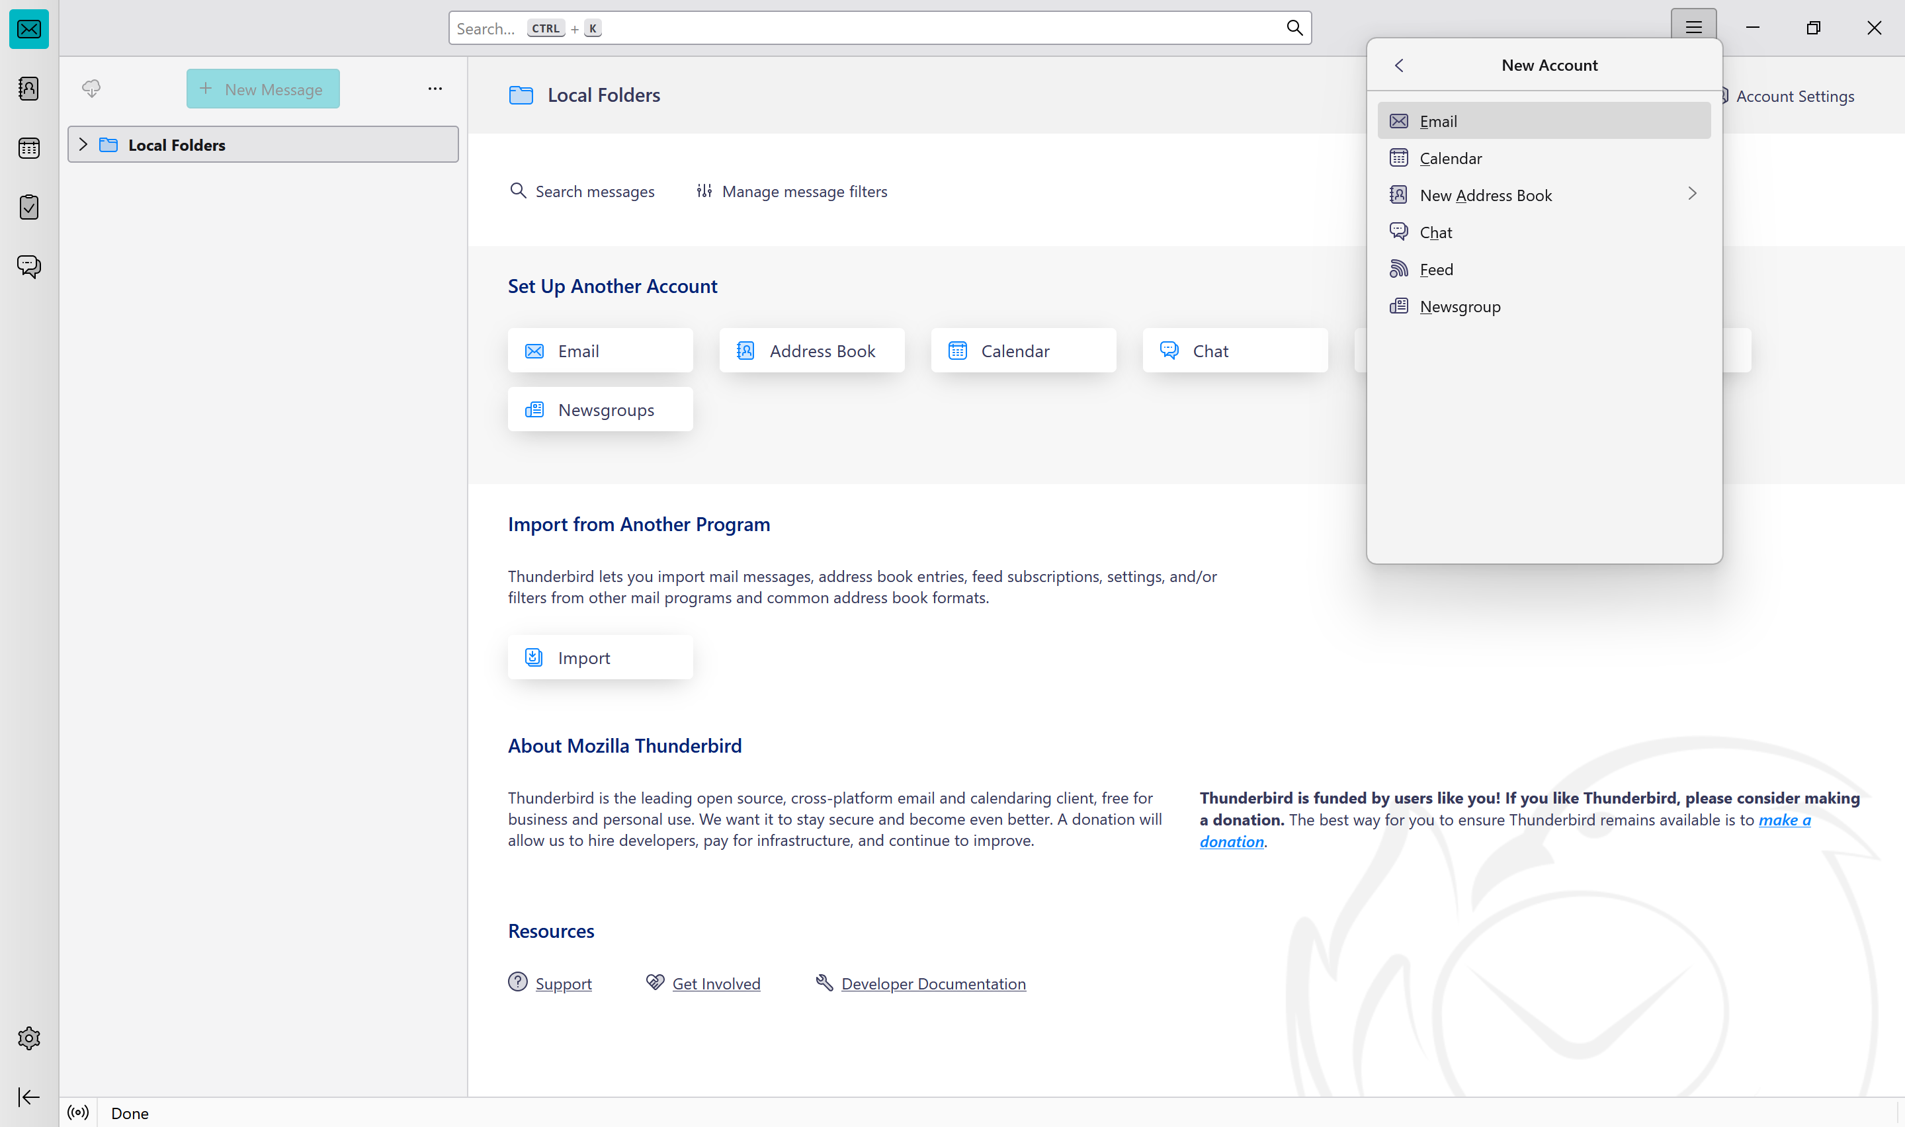This screenshot has height=1127, width=1905.
Task: Click the make a donation link
Action: [x=1784, y=820]
